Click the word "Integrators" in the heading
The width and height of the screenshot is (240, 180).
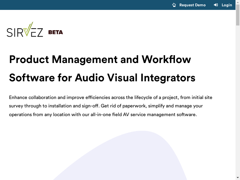pyautogui.click(x=168, y=78)
